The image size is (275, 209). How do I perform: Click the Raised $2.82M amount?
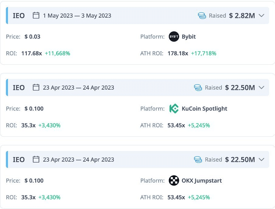point(242,15)
